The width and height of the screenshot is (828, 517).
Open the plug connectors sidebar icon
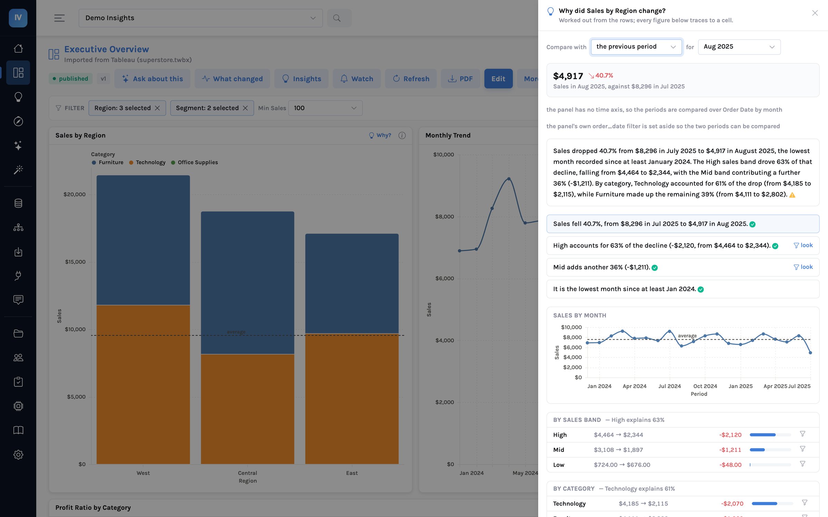pos(18,276)
